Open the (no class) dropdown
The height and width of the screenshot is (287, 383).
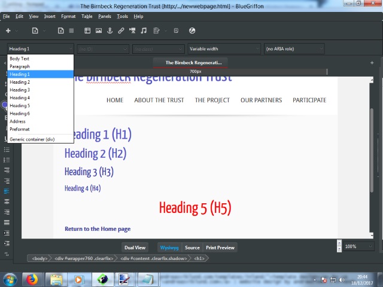point(158,49)
